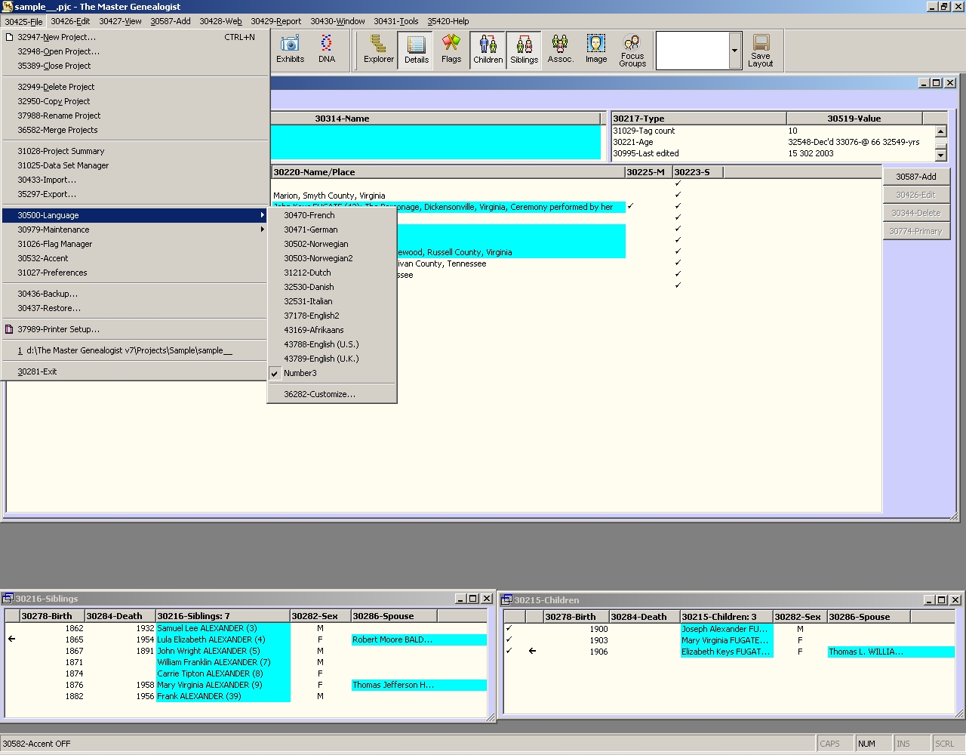Select Close Project in File menu
966x755 pixels.
point(135,66)
